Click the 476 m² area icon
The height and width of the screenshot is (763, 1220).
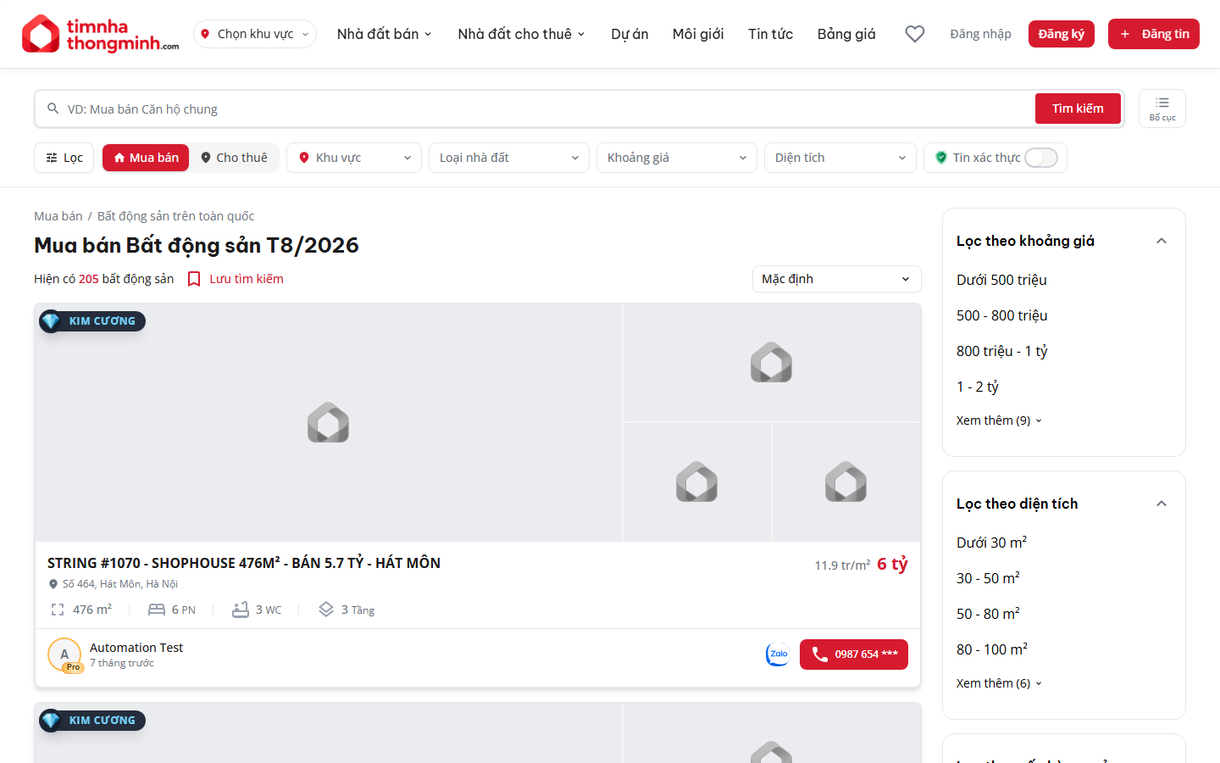(58, 610)
